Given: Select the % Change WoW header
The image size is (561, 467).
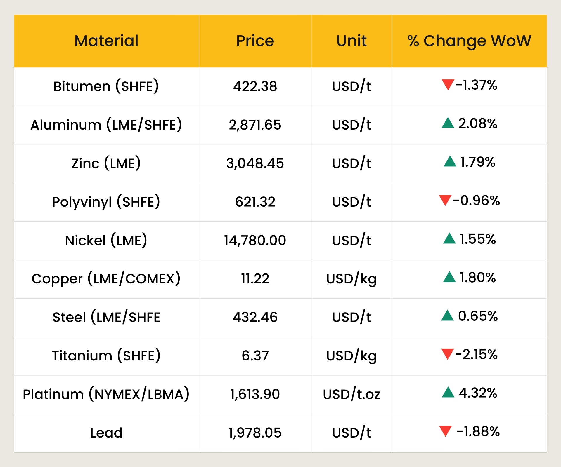Looking at the screenshot, I should [469, 41].
